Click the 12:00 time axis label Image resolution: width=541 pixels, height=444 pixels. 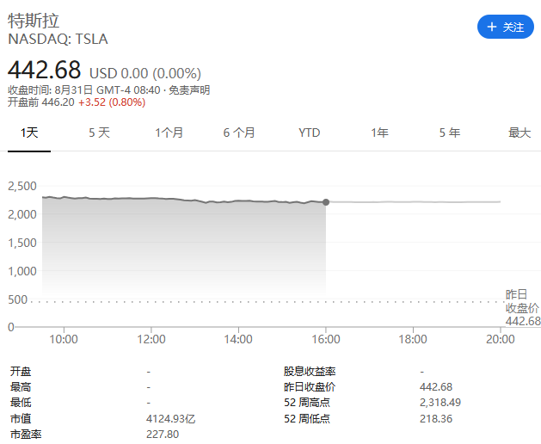(x=151, y=339)
